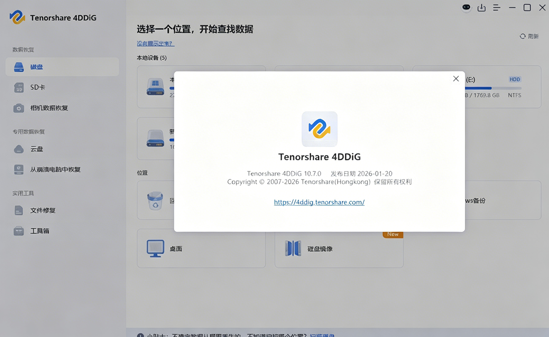Open the hamburger menu in title bar

pos(496,8)
